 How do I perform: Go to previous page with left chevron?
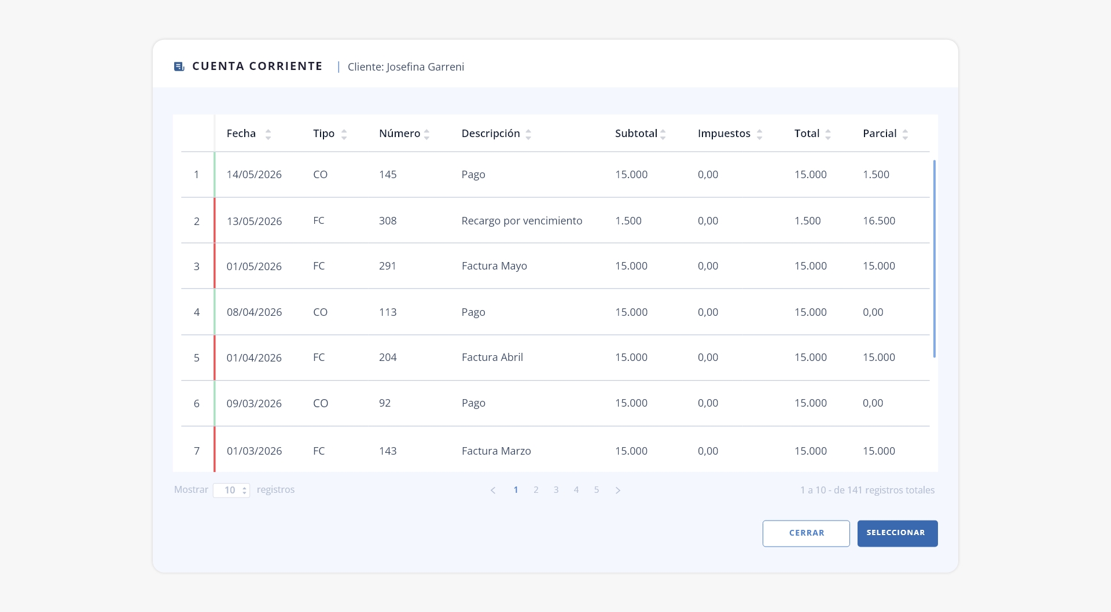[493, 490]
